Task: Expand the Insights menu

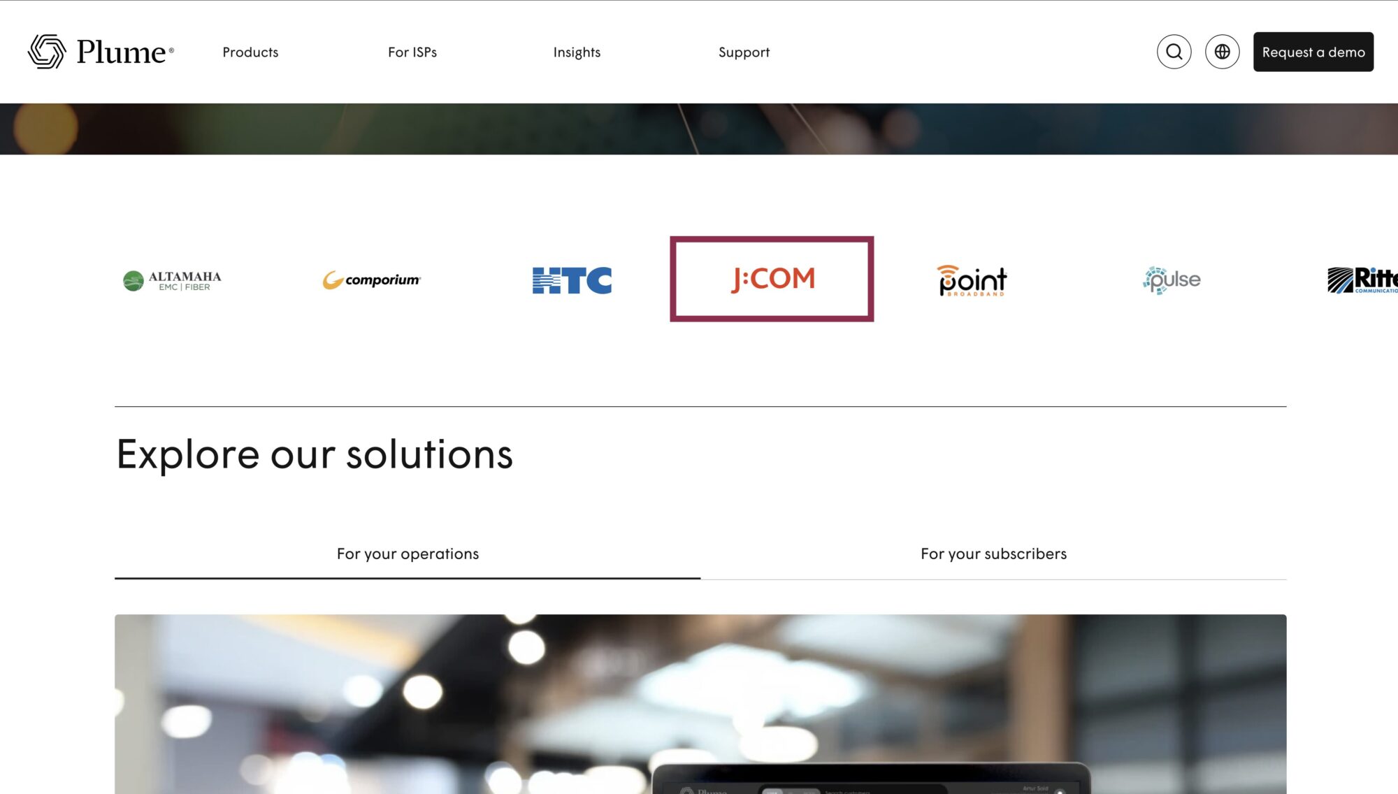Action: point(577,52)
